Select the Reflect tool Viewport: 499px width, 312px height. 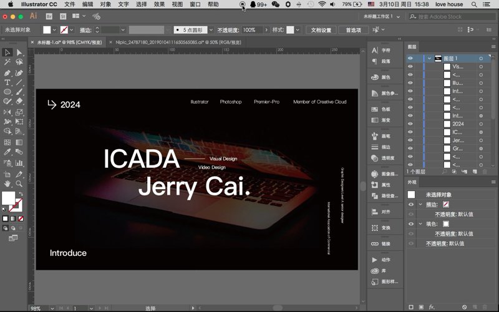pyautogui.click(x=7, y=112)
